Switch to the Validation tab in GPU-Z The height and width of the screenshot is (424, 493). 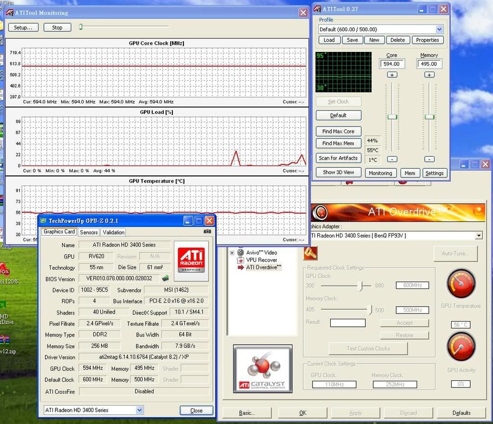coord(114,232)
